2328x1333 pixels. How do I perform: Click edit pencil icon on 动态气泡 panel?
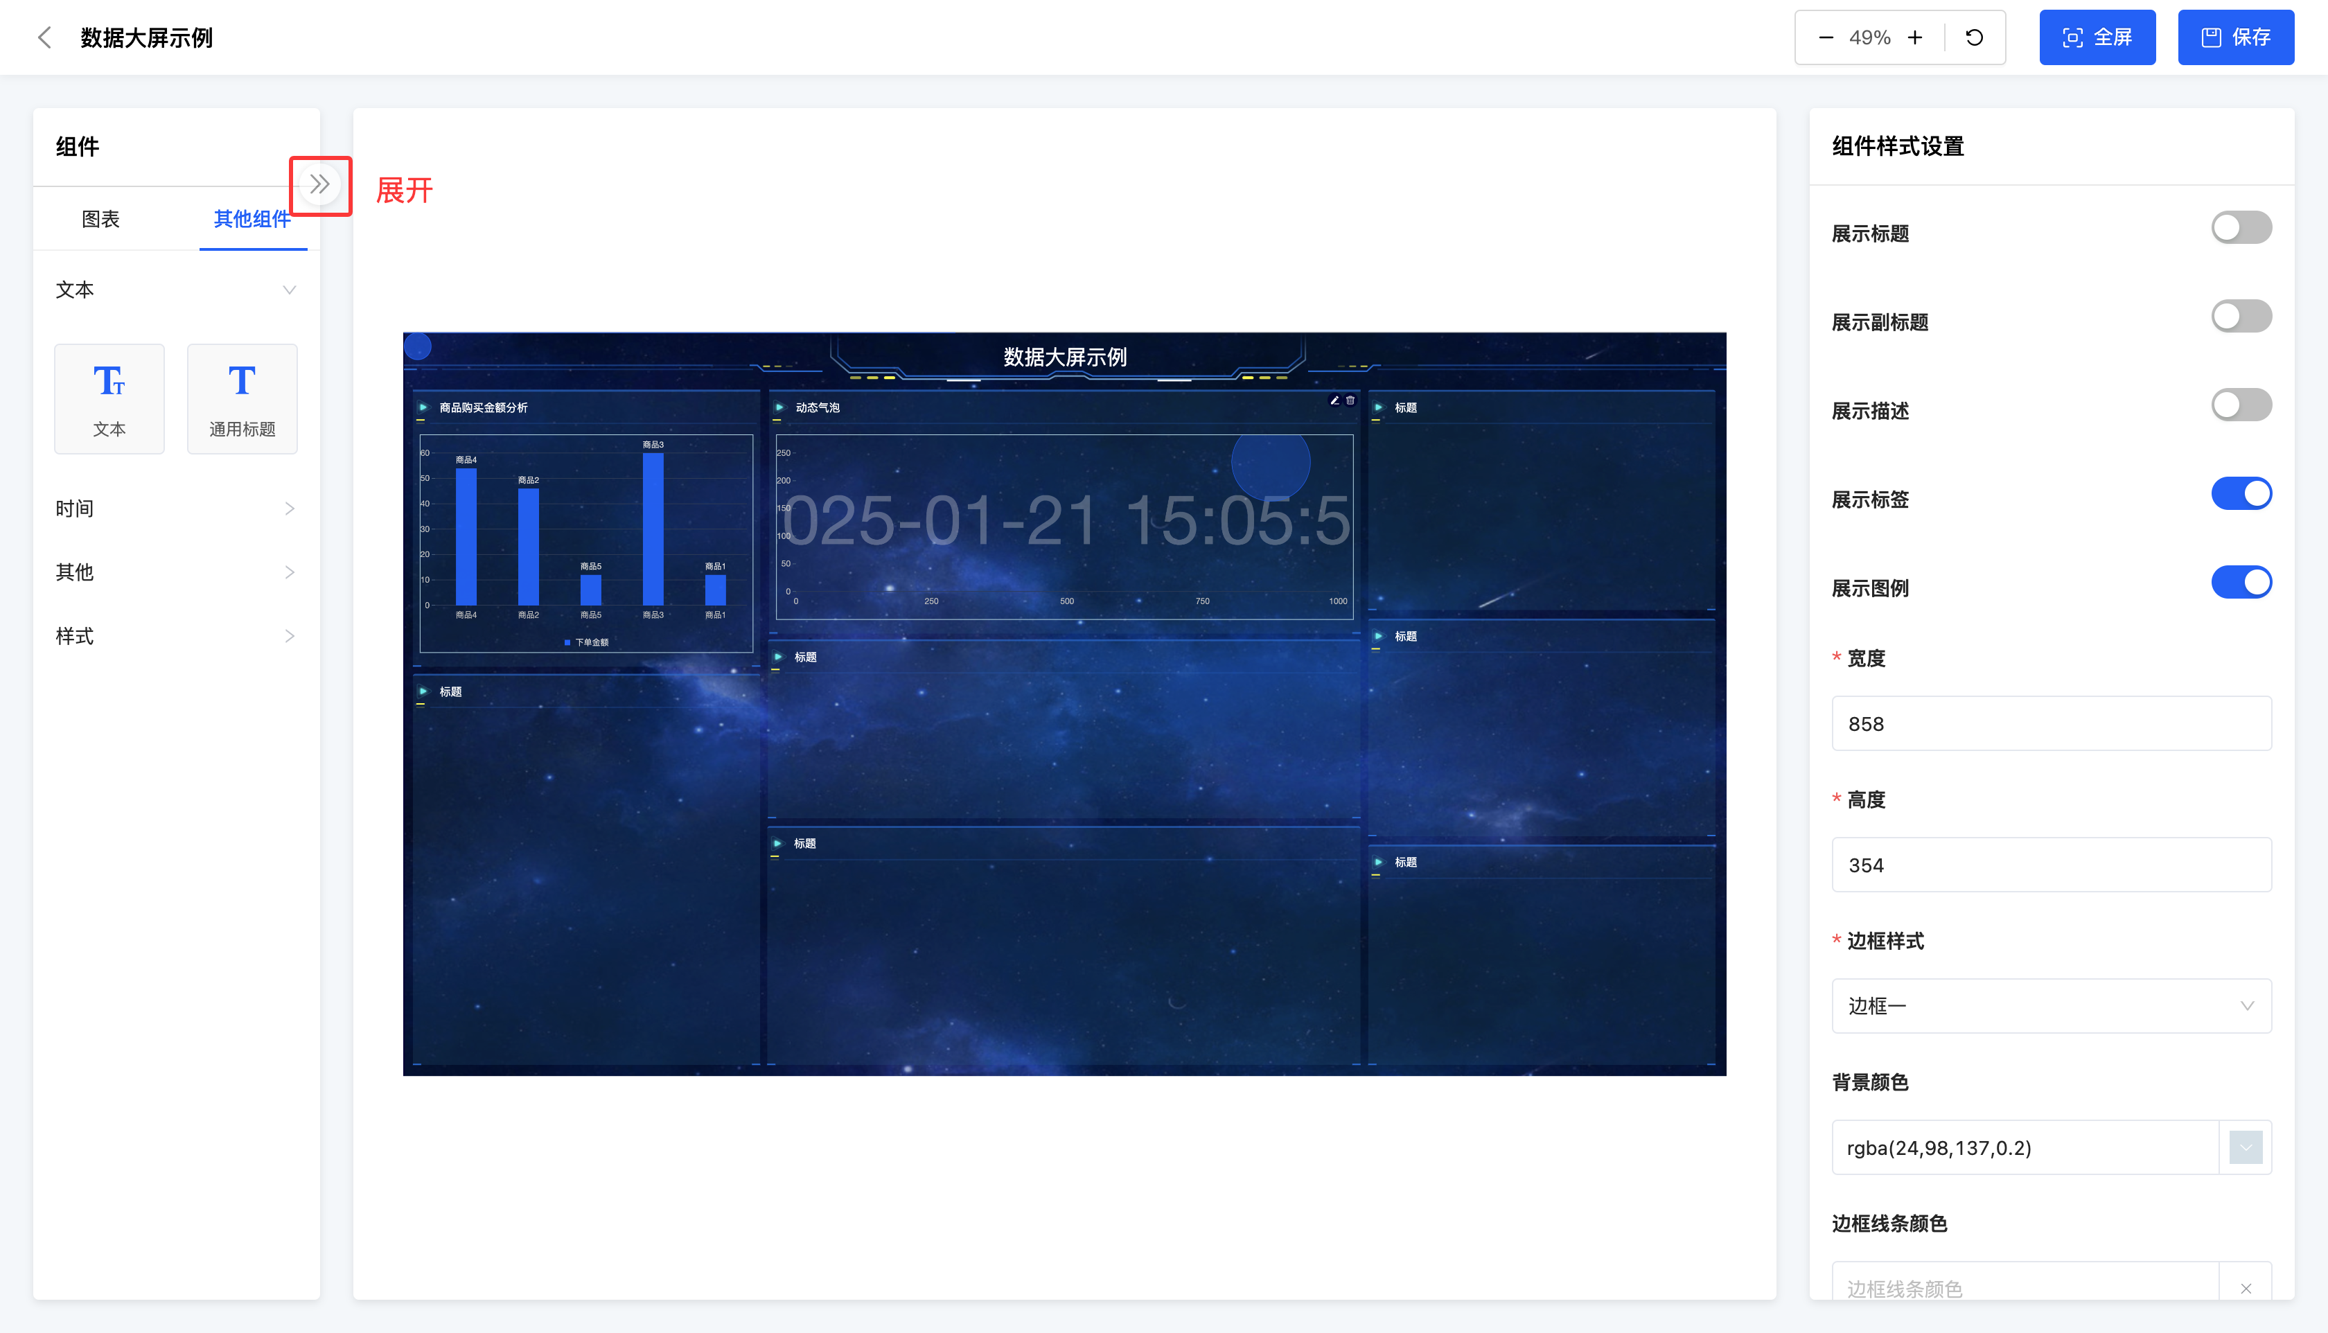1334,400
